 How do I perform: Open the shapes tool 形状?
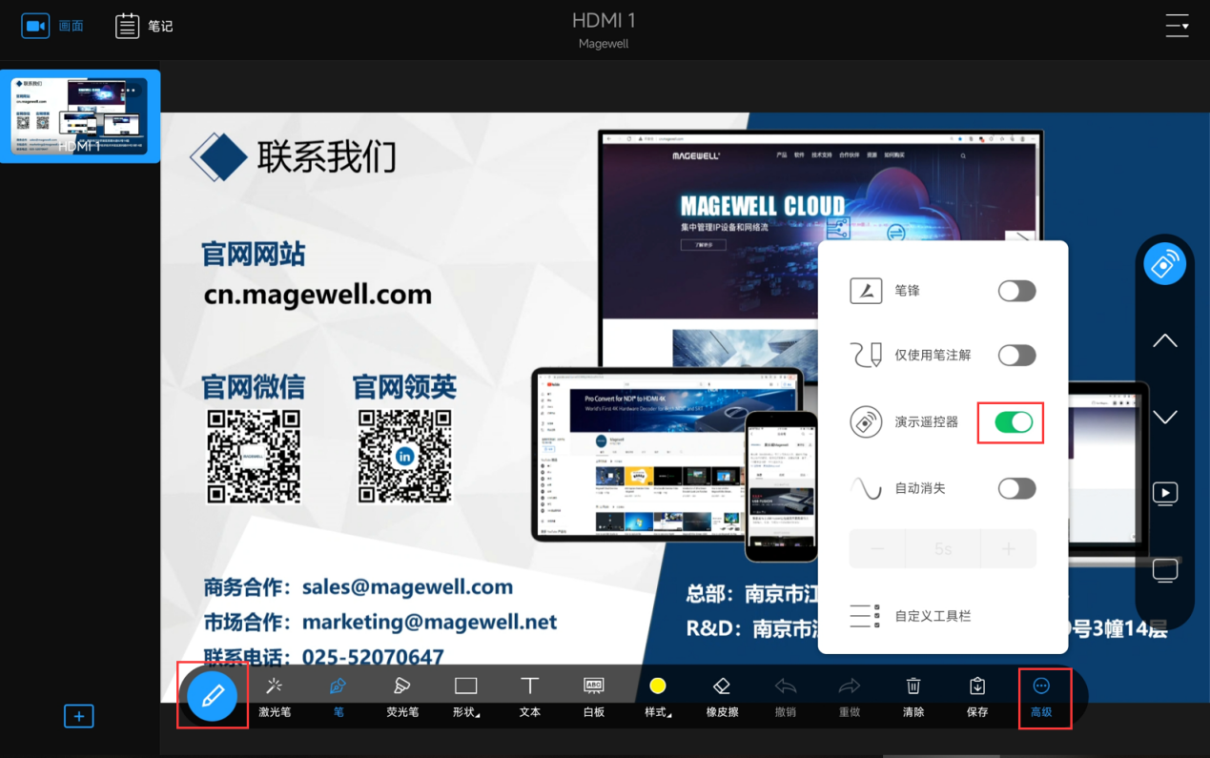click(x=465, y=697)
